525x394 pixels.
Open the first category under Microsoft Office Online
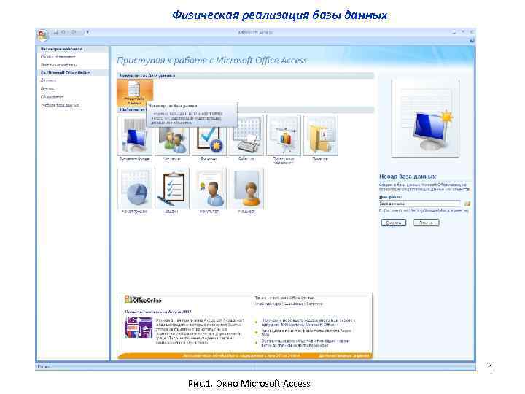49,80
